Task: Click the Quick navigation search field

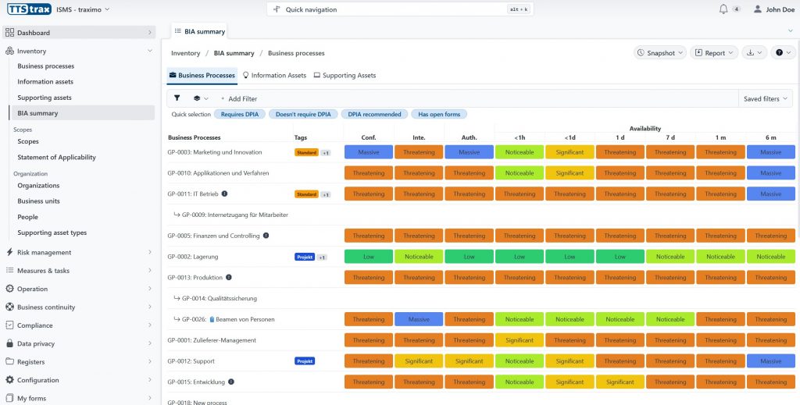Action: click(x=389, y=9)
